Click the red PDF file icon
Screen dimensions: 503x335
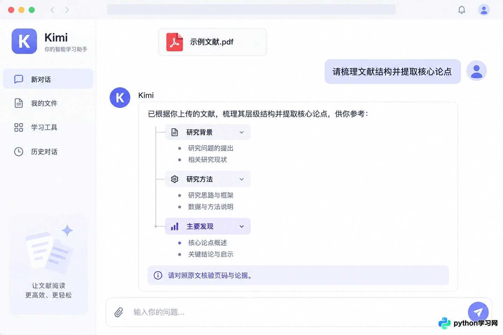pos(174,42)
